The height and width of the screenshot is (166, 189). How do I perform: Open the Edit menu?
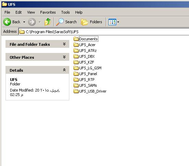click(x=19, y=12)
